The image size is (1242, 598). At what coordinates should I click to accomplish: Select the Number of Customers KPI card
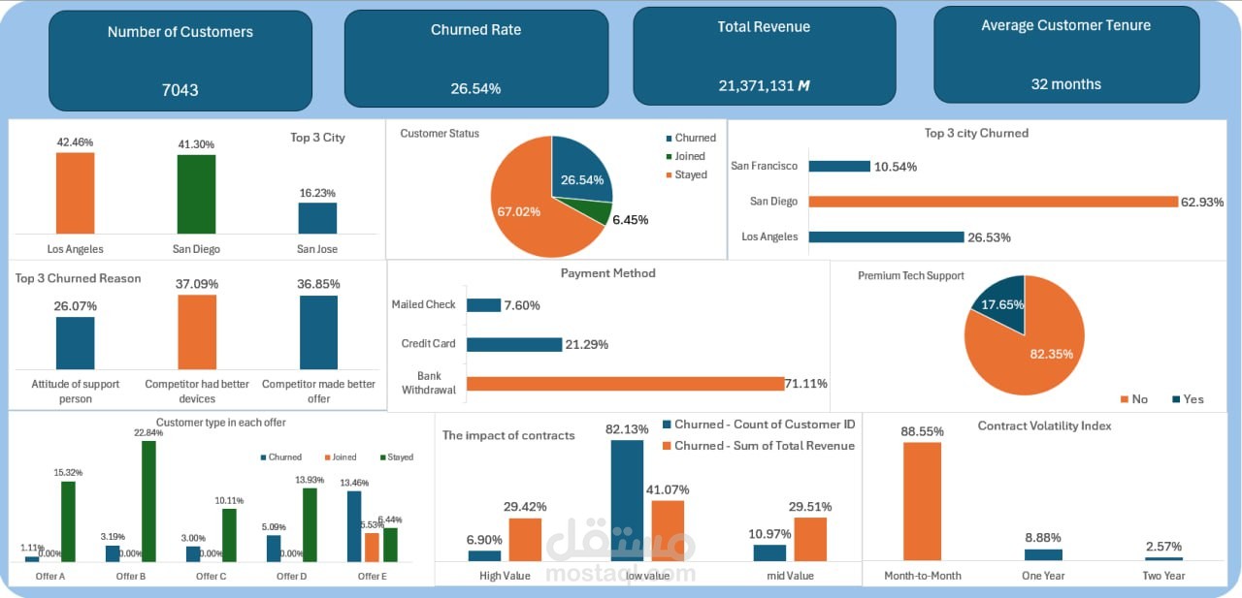pos(180,61)
